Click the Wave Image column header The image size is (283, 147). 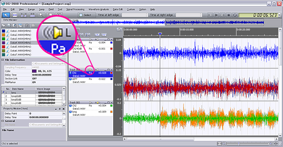pyautogui.click(x=49, y=89)
